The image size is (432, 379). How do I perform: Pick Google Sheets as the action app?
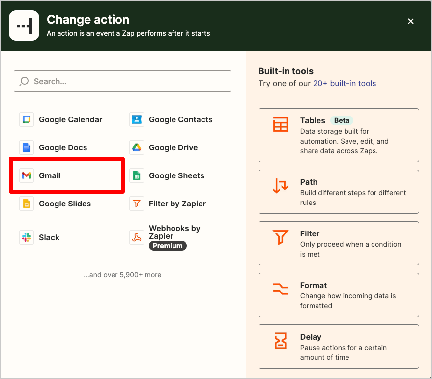[176, 175]
